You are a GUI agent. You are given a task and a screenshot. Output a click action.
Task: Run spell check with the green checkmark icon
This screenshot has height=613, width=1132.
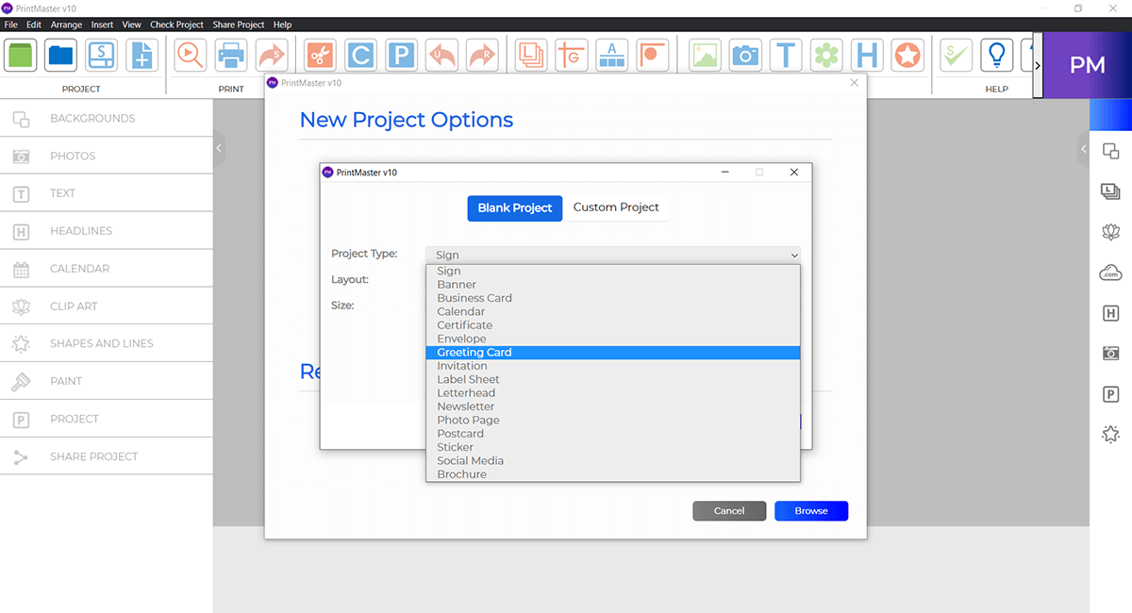pos(955,55)
